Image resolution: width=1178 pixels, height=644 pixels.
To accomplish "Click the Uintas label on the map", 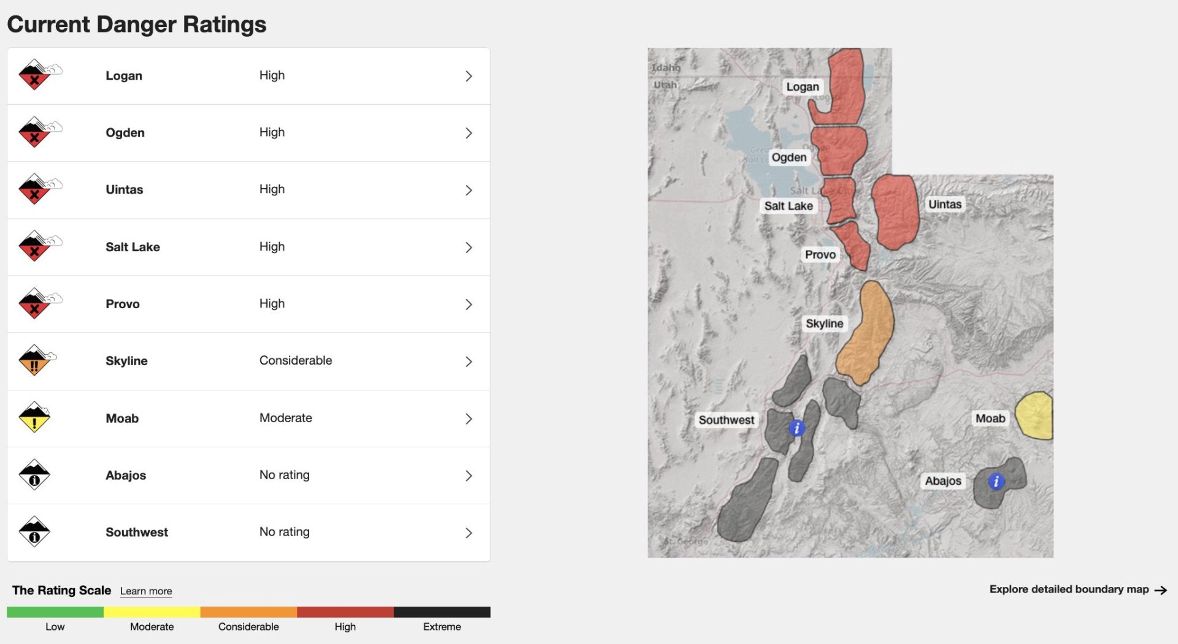I will click(945, 204).
